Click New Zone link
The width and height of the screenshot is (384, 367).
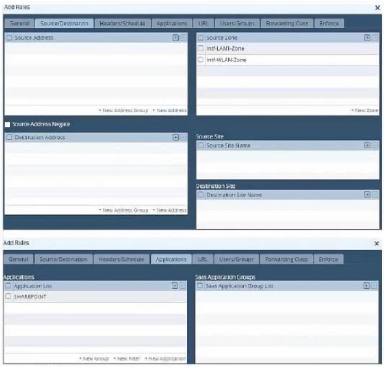coord(364,111)
